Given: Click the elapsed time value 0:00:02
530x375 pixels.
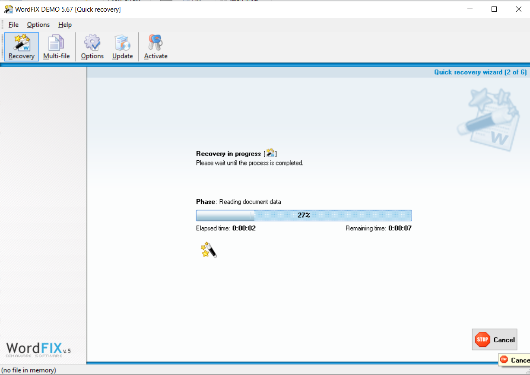Looking at the screenshot, I should pyautogui.click(x=244, y=228).
